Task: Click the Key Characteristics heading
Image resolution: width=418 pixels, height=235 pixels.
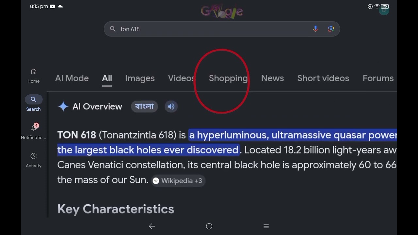Action: click(116, 209)
